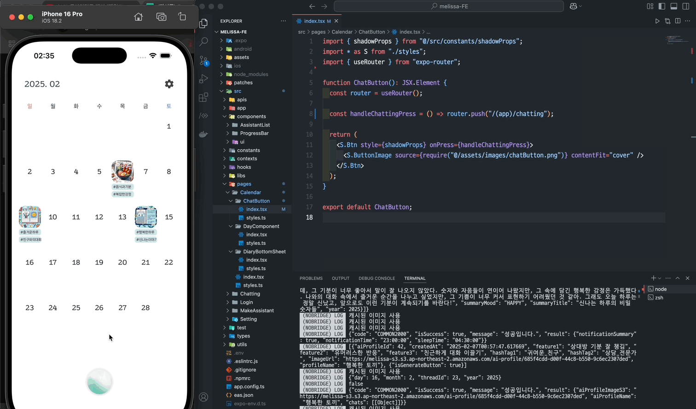This screenshot has width=696, height=409.
Task: Toggle the secondary side bar visibility
Action: (686, 6)
